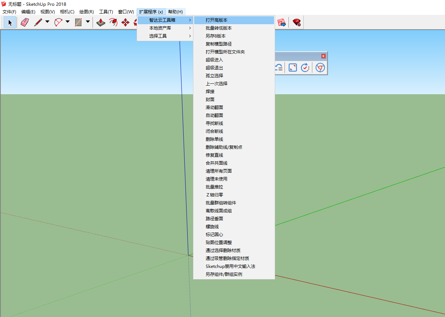This screenshot has width=445, height=317.
Task: Expand the 本地资产库 submenu
Action: 165,28
